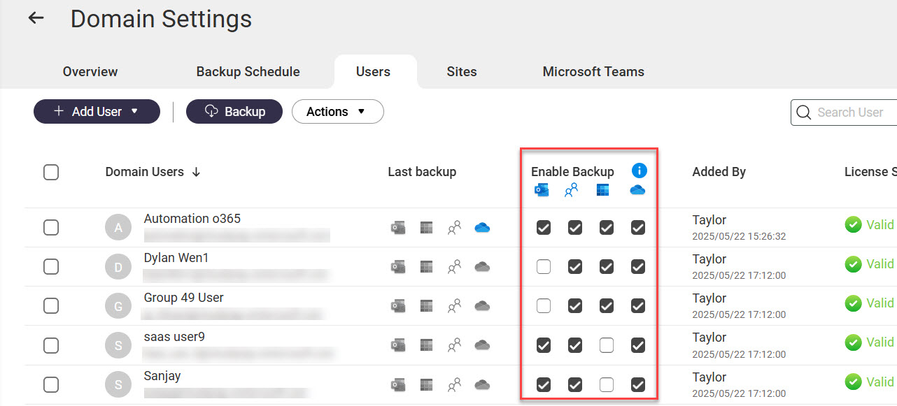Expand the Actions dropdown menu
897x406 pixels.
pos(337,112)
